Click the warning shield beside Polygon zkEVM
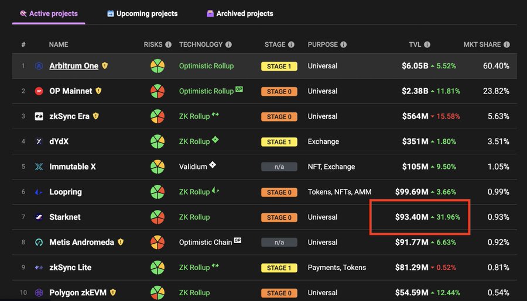Viewport: 527px width, 301px height. 113,292
